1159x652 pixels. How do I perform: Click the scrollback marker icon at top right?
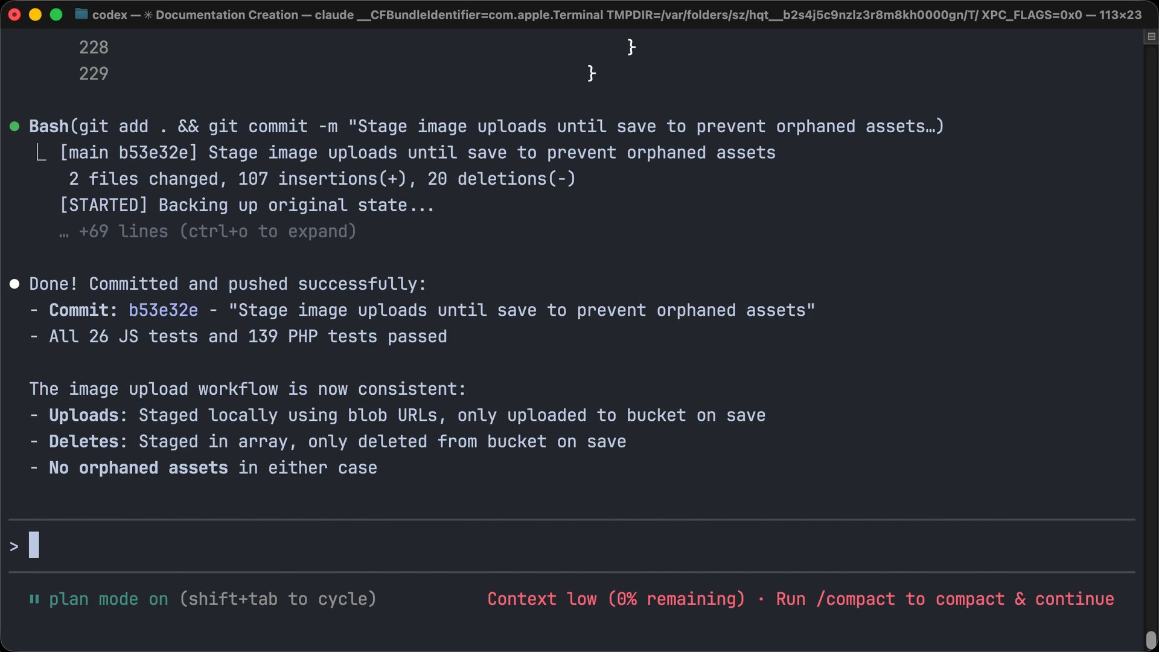click(1151, 37)
